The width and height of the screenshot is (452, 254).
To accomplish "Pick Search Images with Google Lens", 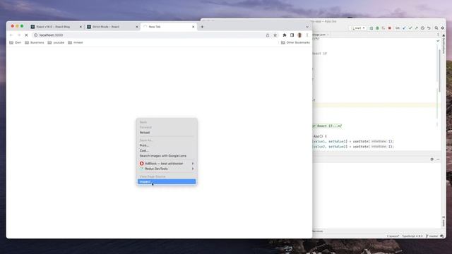I will [x=167, y=156].
